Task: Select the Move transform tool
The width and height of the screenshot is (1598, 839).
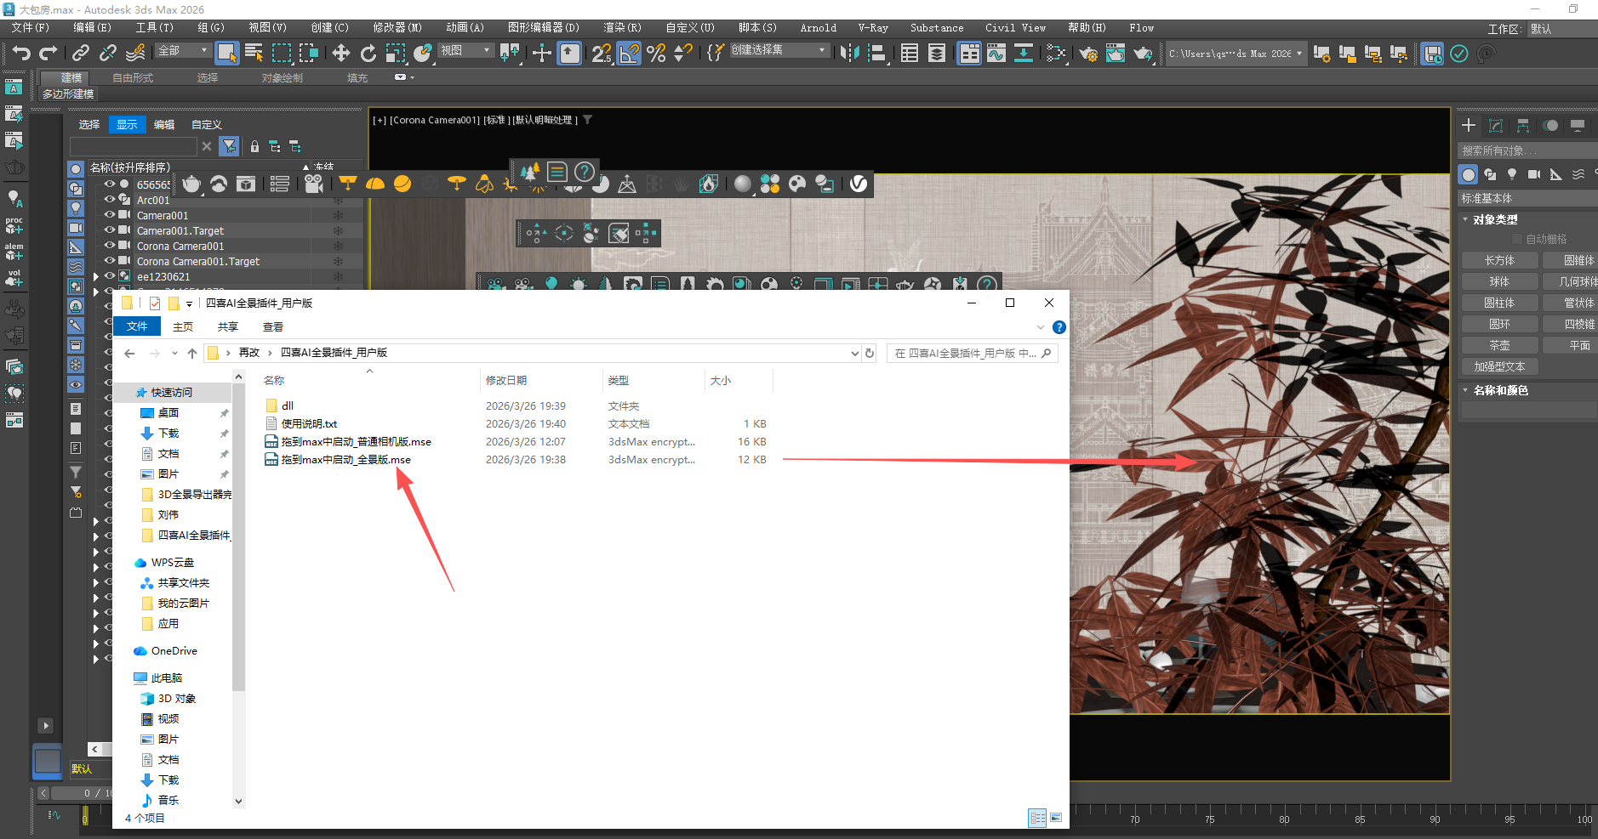Action: pyautogui.click(x=340, y=54)
